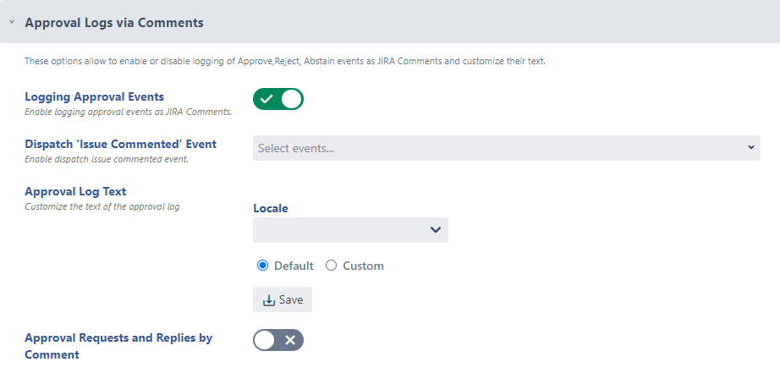Click the Dispatch 'Issue Commented' Event heading

(x=120, y=144)
